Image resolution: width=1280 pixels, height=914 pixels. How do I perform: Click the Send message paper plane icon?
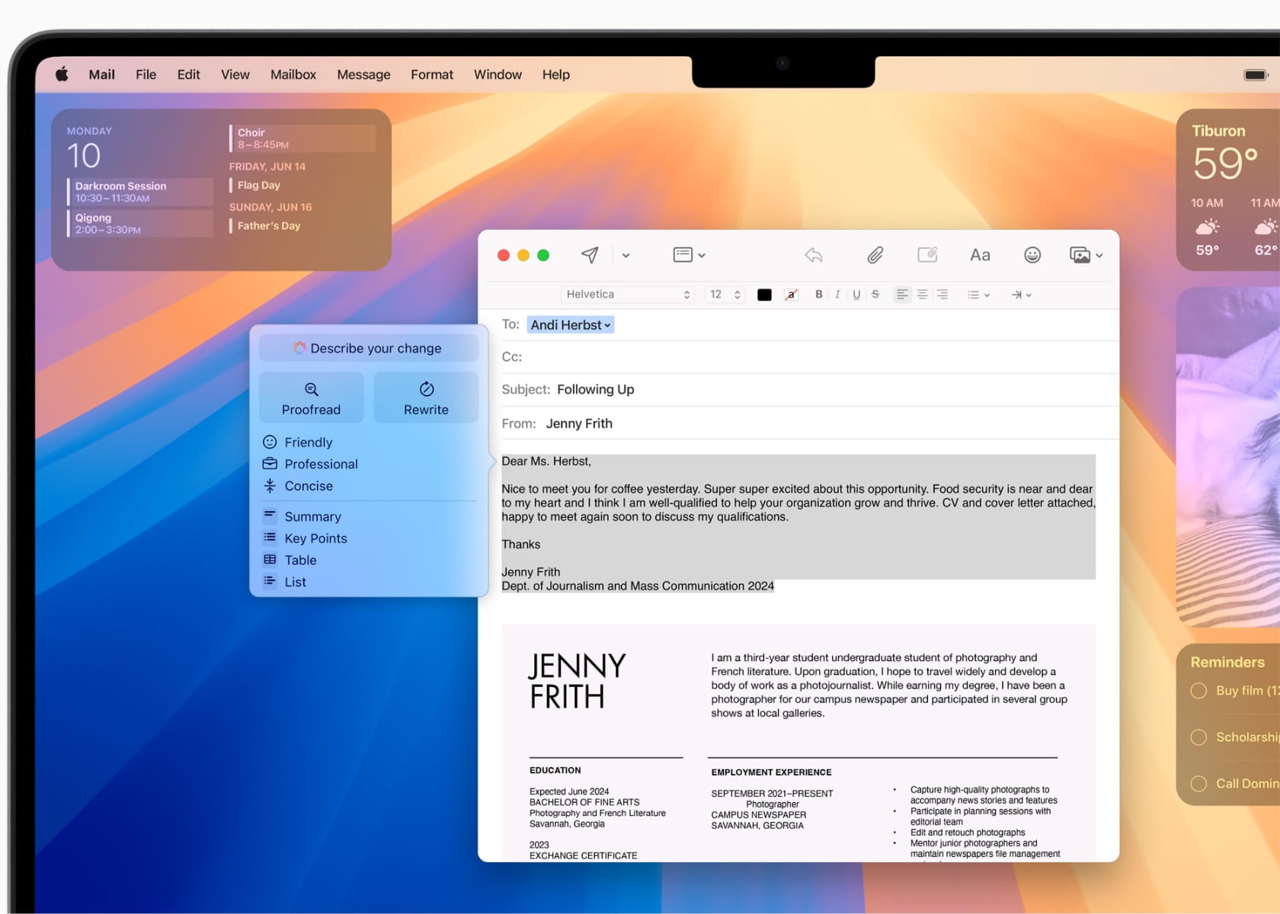[x=590, y=255]
